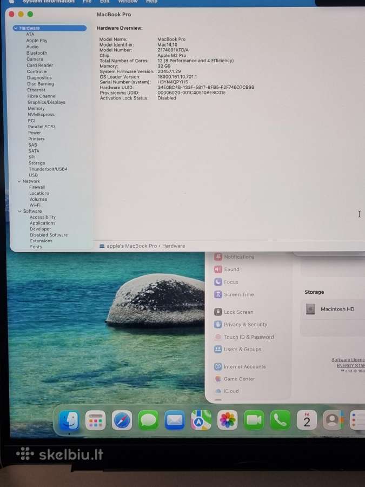This screenshot has height=487, width=365.
Task: Start FaceTime from the dock
Action: click(254, 420)
